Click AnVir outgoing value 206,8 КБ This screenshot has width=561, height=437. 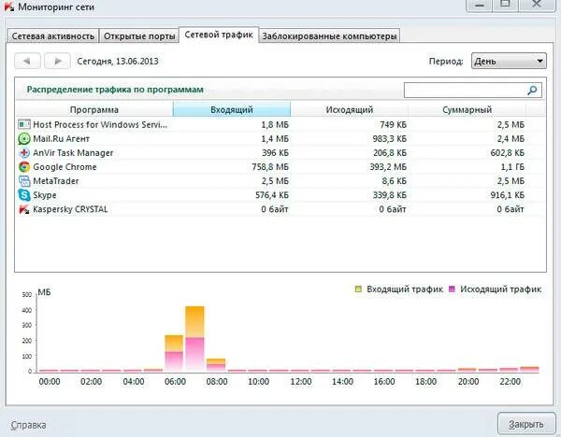pyautogui.click(x=390, y=153)
